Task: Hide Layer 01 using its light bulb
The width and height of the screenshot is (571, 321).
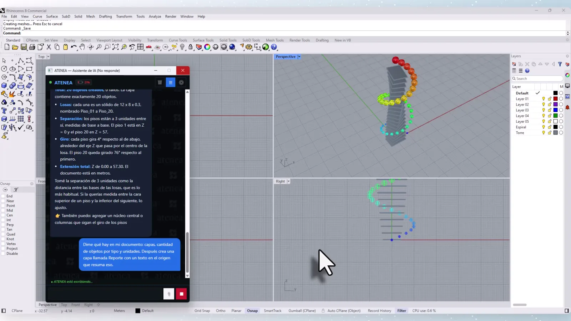Action: [x=544, y=99]
